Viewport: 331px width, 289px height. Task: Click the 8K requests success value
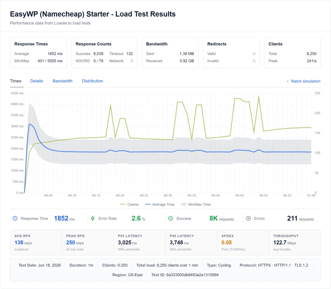[x=221, y=218]
